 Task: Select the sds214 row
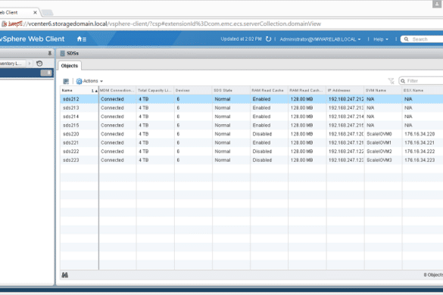(251, 116)
